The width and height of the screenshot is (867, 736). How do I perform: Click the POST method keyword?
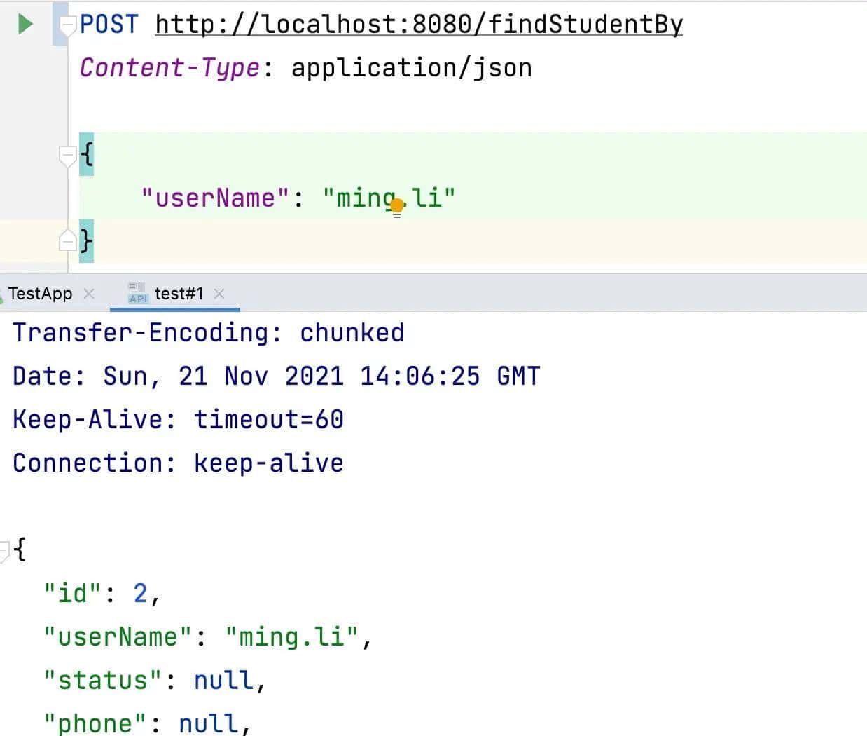109,25
